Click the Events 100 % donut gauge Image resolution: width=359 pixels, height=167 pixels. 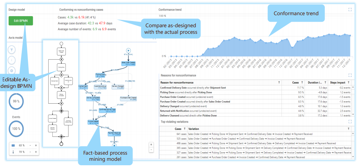click(16, 128)
